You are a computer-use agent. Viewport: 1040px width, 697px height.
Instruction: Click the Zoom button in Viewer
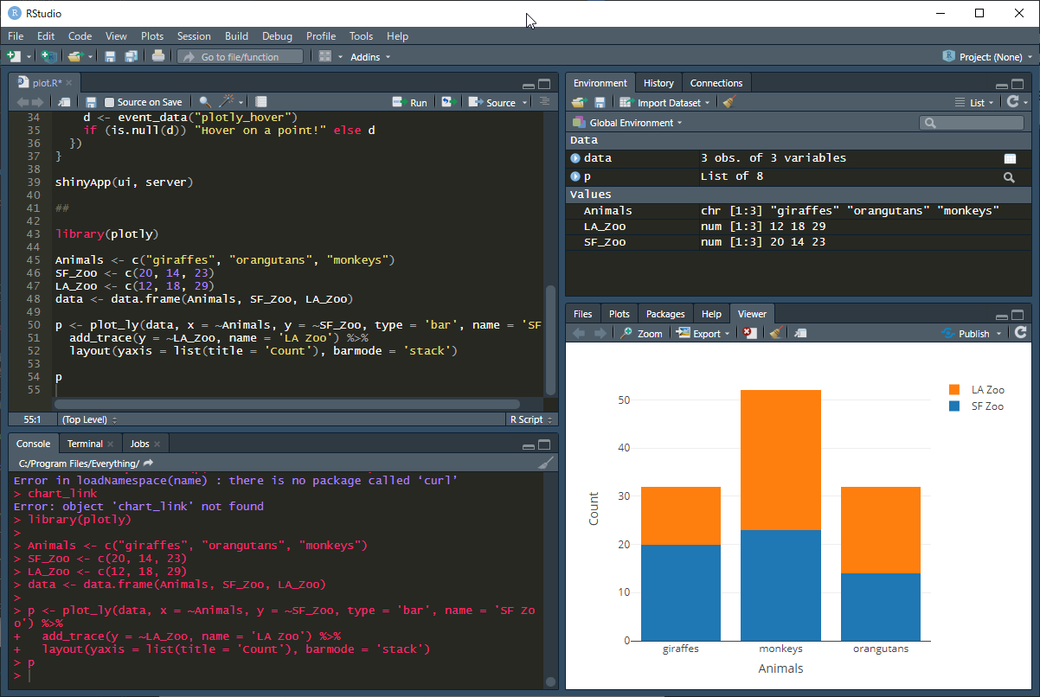(641, 333)
